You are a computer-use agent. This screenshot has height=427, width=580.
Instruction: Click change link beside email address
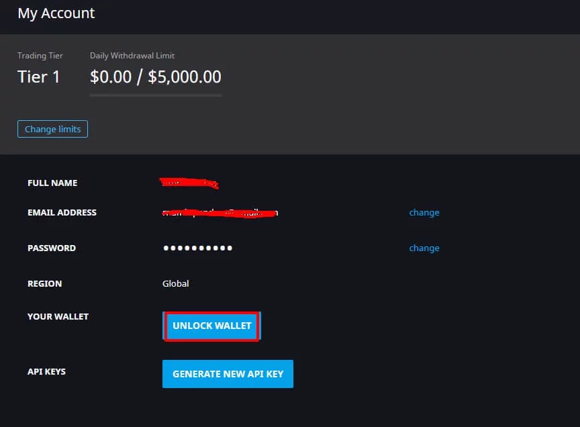click(424, 213)
